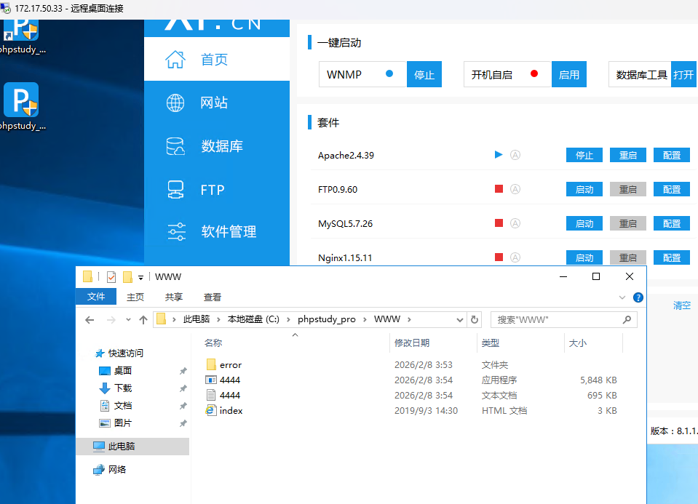The height and width of the screenshot is (504, 698).
Task: Sort files by the 修改日期 column header
Action: coord(412,343)
